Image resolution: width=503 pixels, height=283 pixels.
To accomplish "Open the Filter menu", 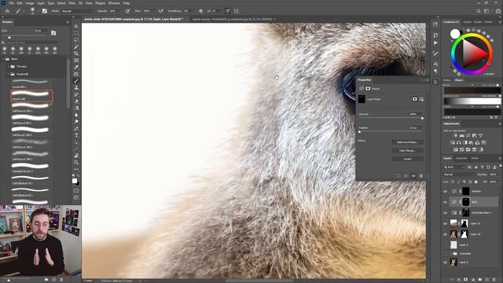I will pyautogui.click(x=72, y=3).
